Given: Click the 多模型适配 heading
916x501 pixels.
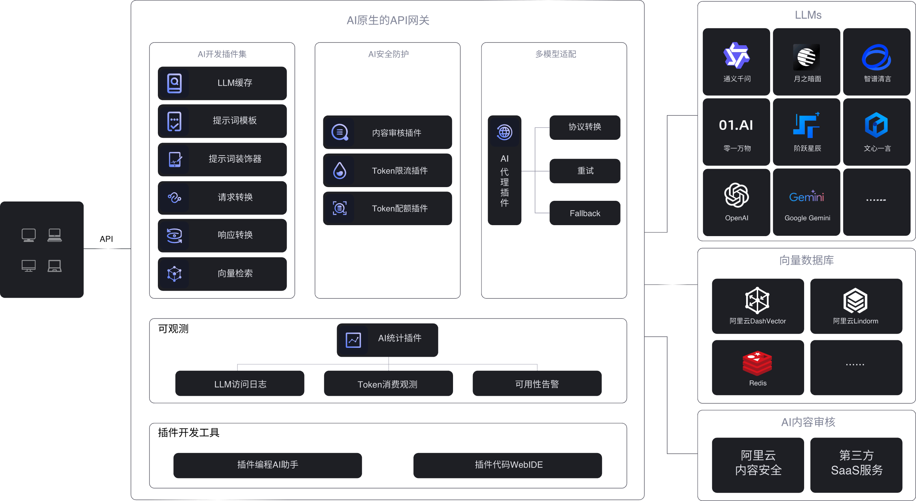Looking at the screenshot, I should coord(555,54).
